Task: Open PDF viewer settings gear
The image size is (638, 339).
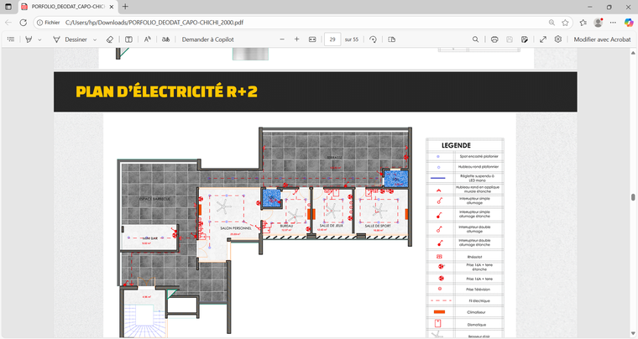Action: pyautogui.click(x=558, y=39)
